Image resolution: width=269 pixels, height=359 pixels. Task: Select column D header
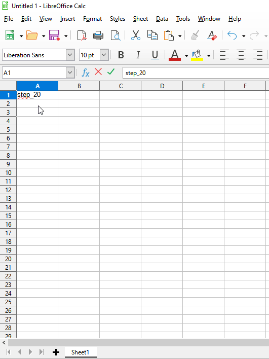(162, 86)
